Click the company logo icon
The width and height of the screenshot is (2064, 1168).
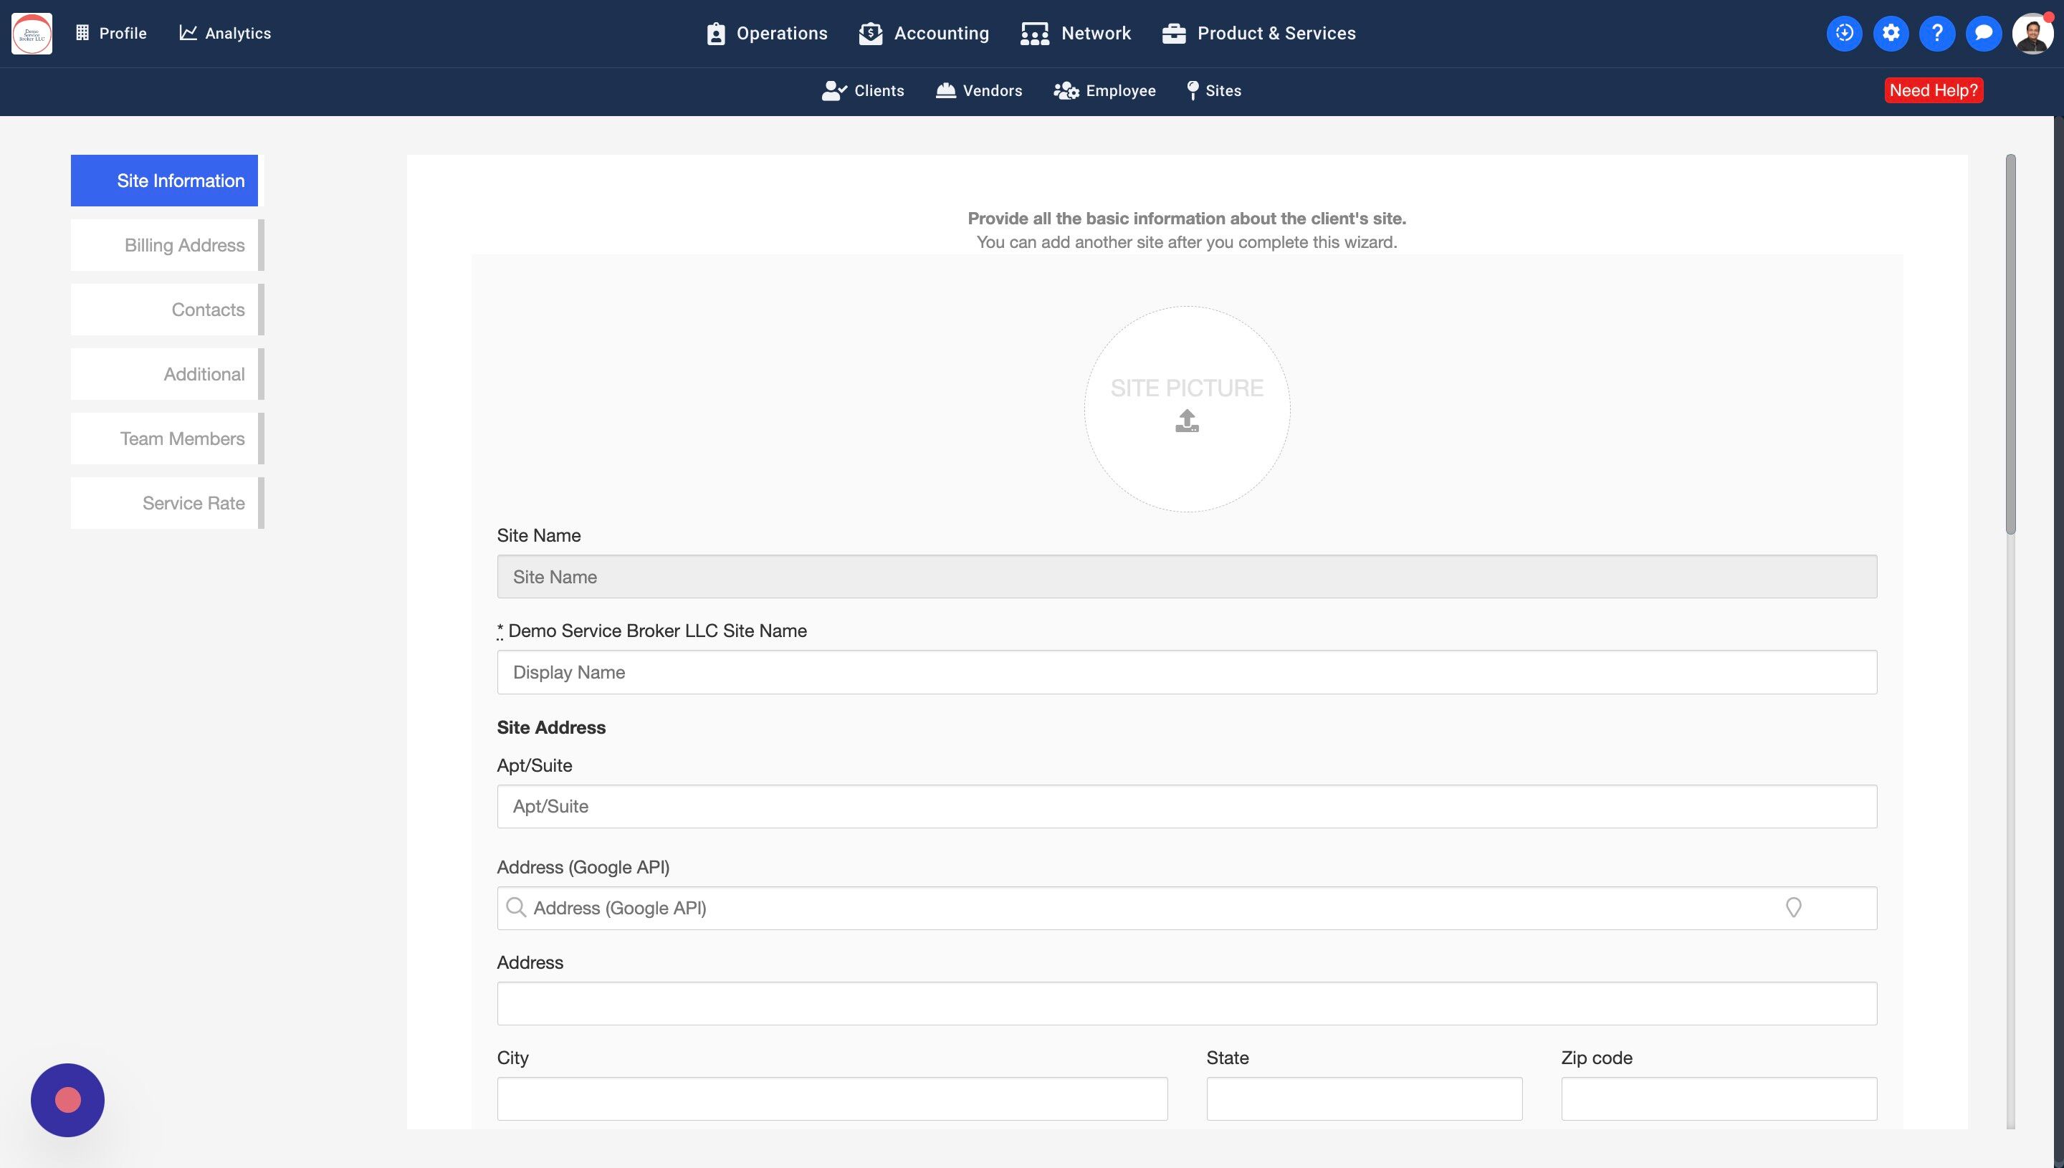tap(32, 34)
